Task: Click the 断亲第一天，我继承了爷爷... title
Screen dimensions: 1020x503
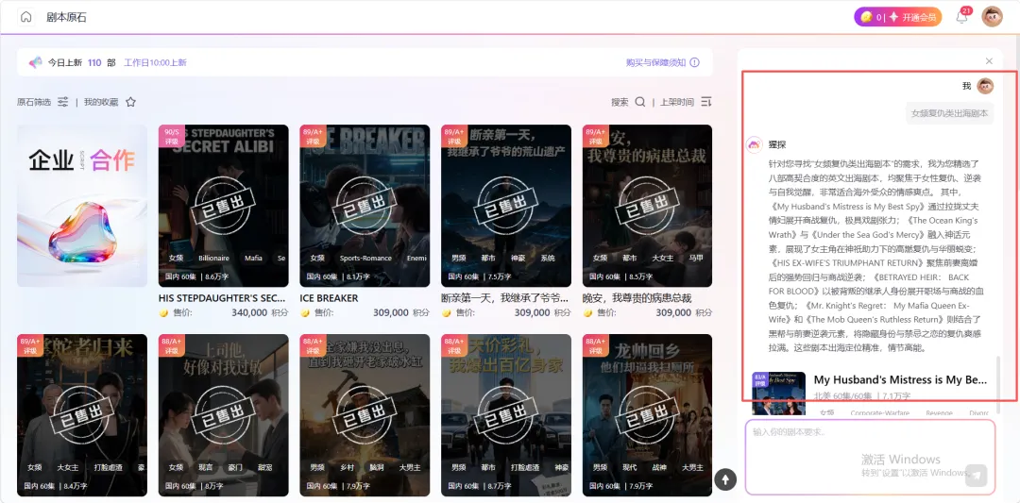Action: coord(504,298)
